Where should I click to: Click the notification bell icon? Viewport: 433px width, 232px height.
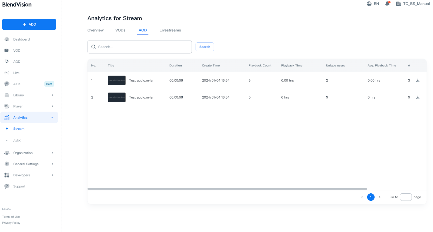click(387, 4)
